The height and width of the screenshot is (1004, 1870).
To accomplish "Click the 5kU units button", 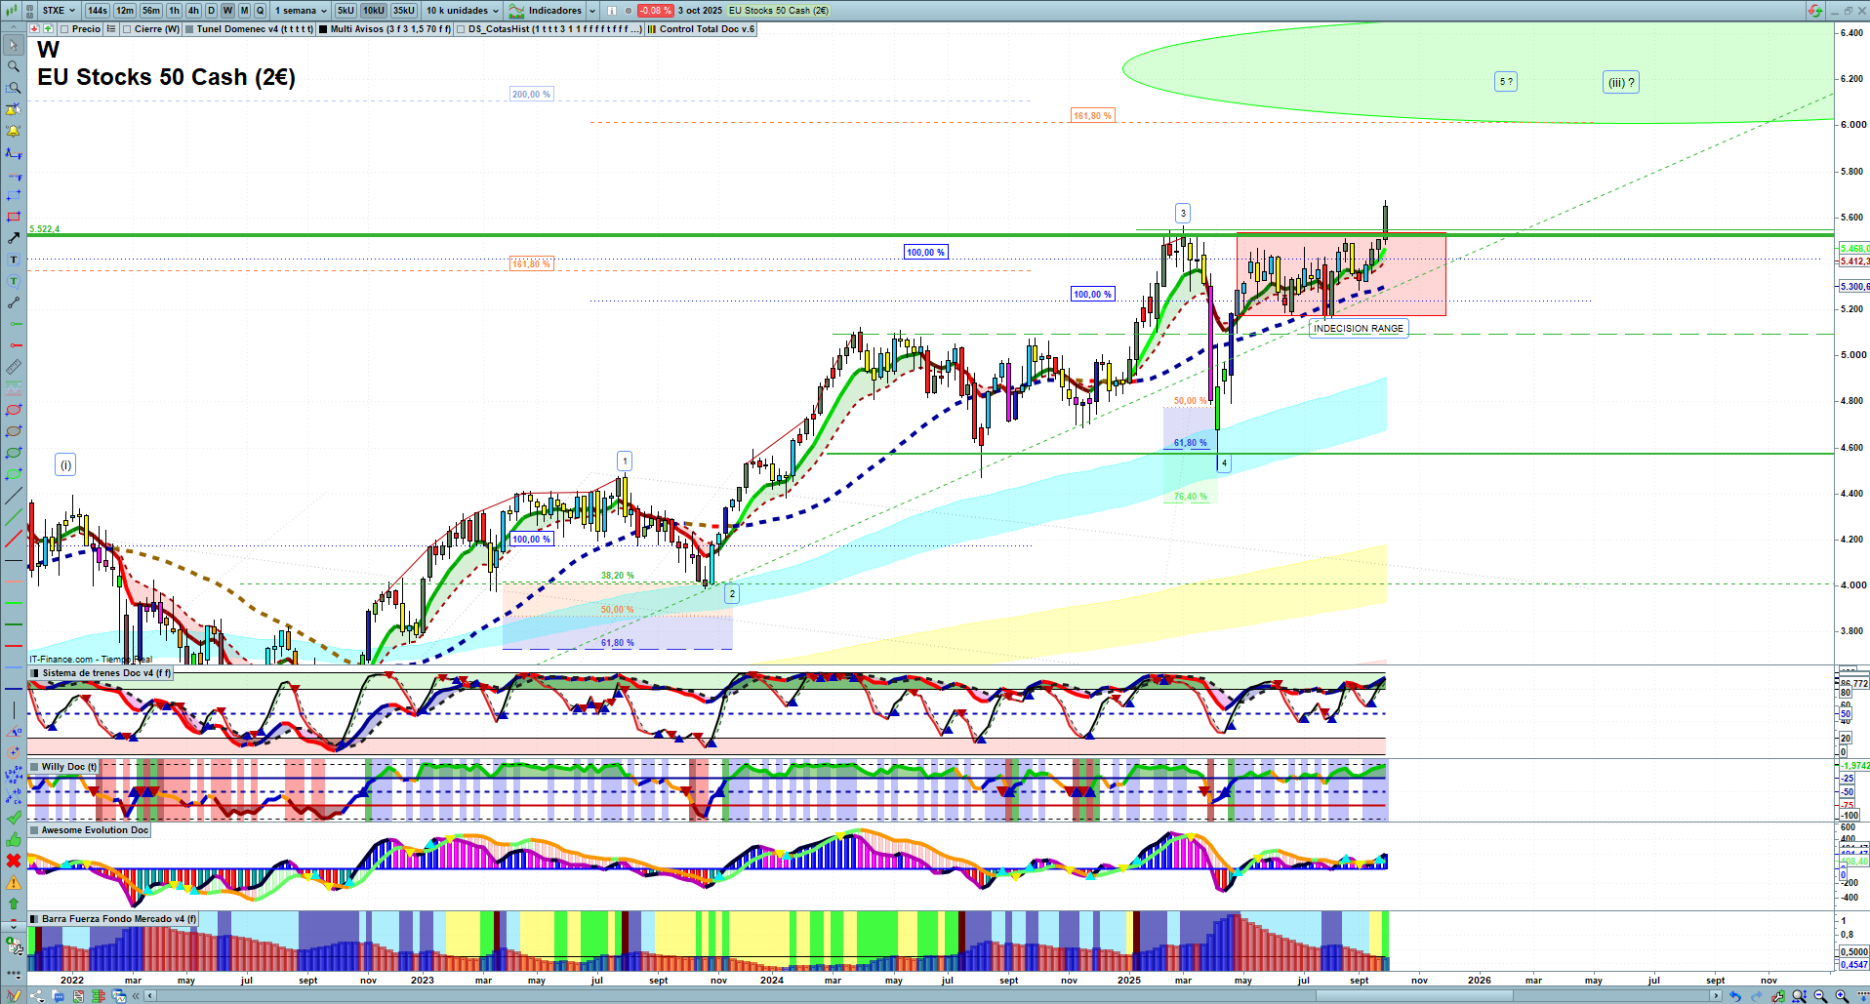I will [x=346, y=11].
